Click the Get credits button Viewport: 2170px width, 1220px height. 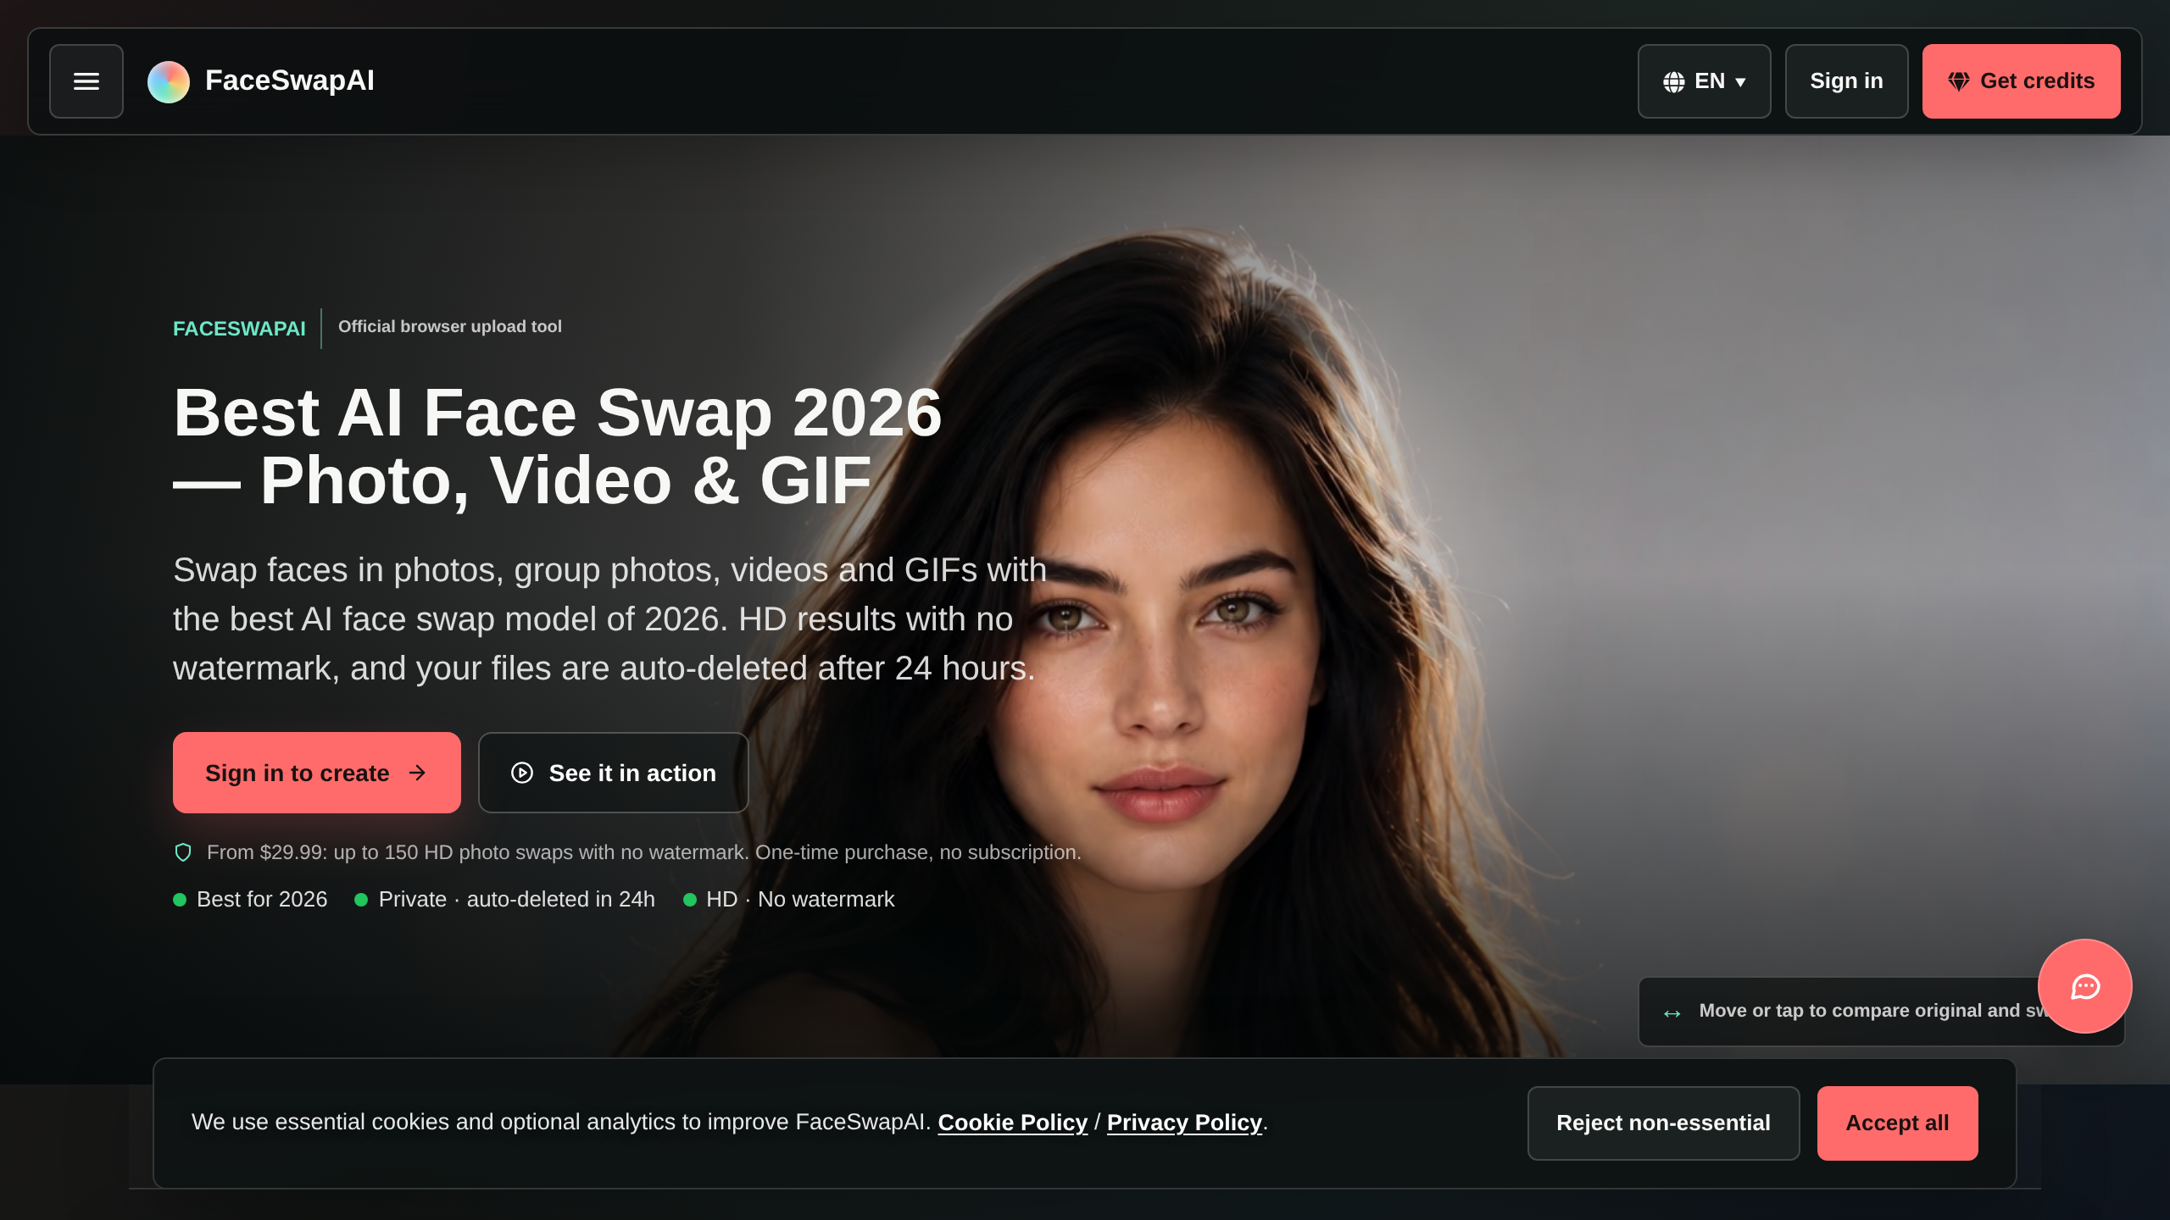[x=2021, y=81]
